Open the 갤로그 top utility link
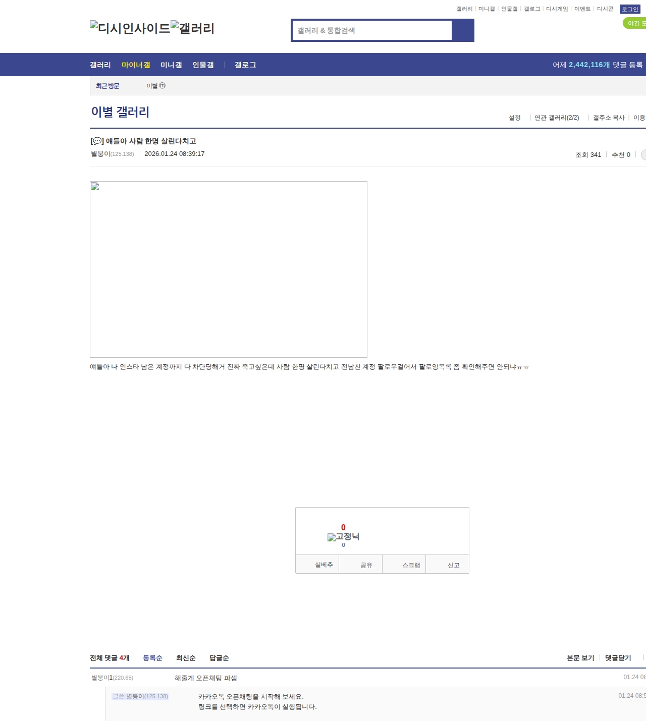646x721 pixels. tap(532, 9)
